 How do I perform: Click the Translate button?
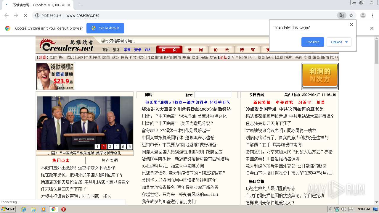(x=313, y=42)
